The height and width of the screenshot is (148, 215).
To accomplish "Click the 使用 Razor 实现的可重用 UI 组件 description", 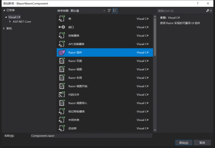I will (180, 23).
